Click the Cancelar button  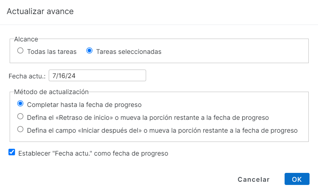254,179
